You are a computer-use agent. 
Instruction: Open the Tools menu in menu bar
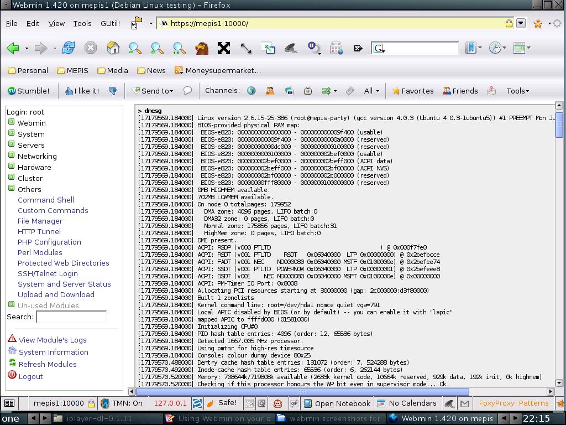82,23
